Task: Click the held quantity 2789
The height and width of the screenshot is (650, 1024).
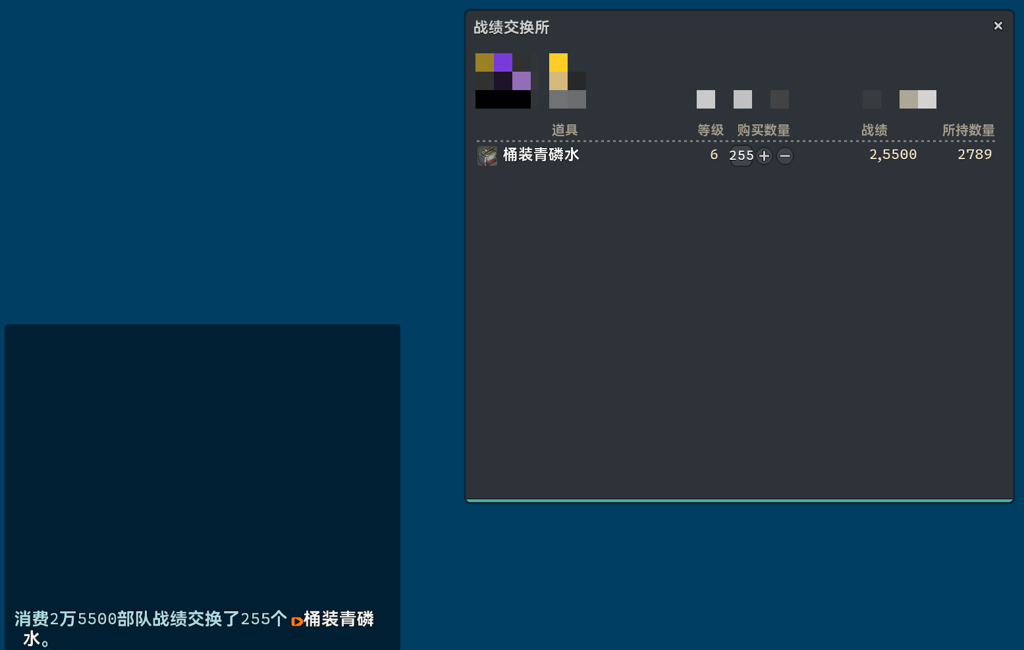Action: 974,155
